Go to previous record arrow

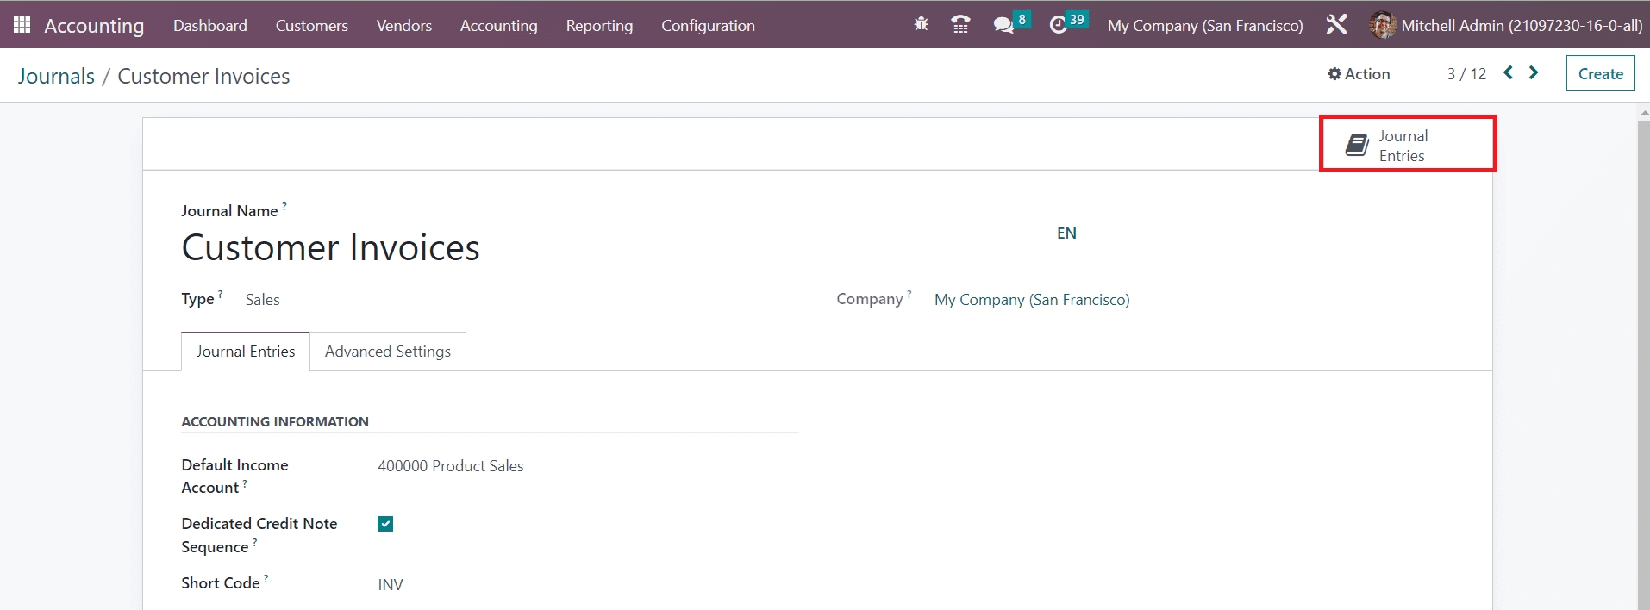point(1508,73)
